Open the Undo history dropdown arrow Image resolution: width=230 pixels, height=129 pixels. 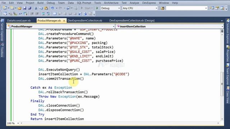(56, 8)
